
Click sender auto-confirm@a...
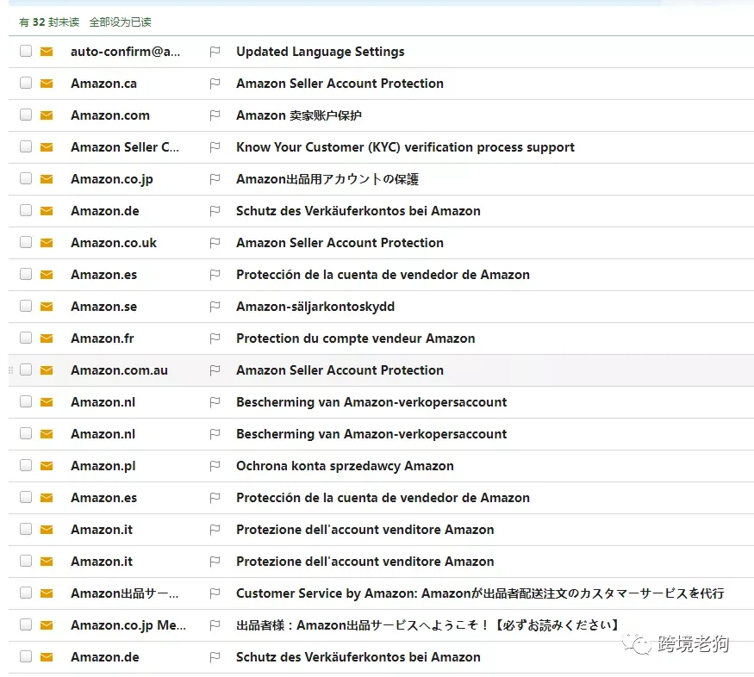coord(125,52)
